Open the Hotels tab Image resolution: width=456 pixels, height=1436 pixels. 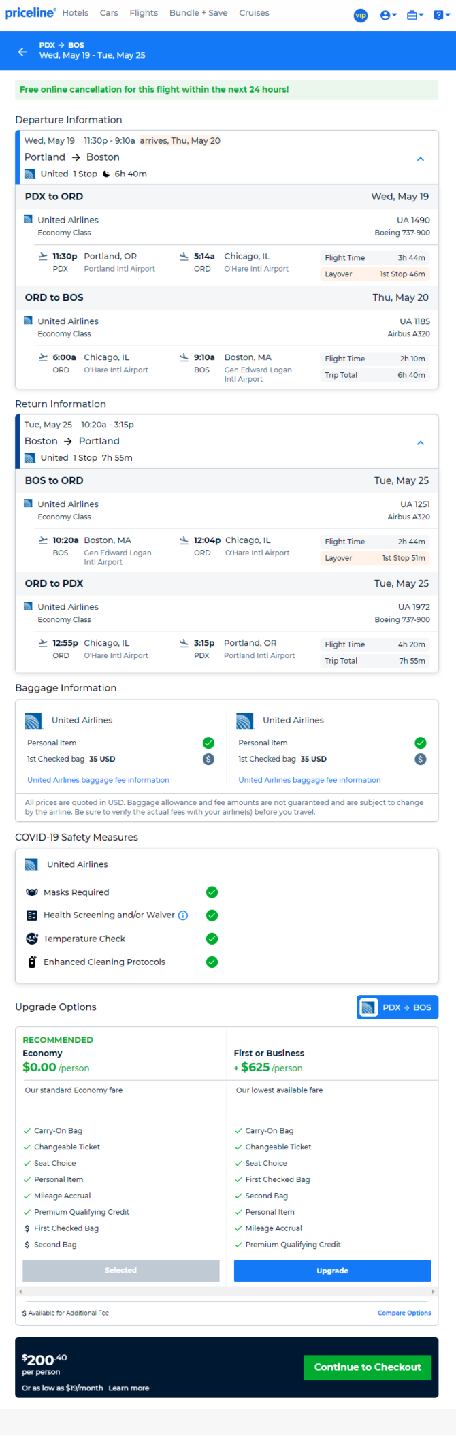tap(76, 13)
